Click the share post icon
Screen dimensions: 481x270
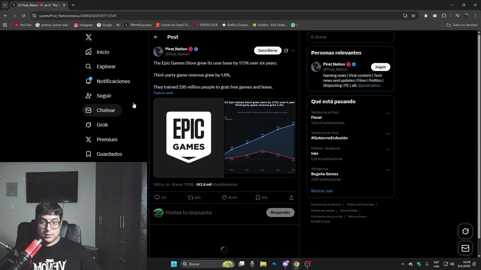291,198
